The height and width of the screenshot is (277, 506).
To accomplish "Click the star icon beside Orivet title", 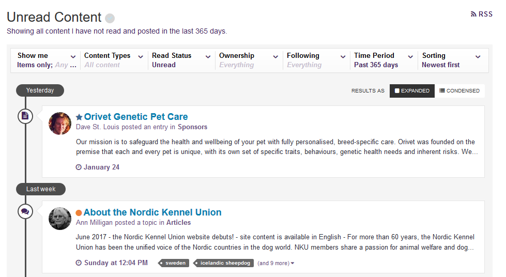I will coord(79,117).
